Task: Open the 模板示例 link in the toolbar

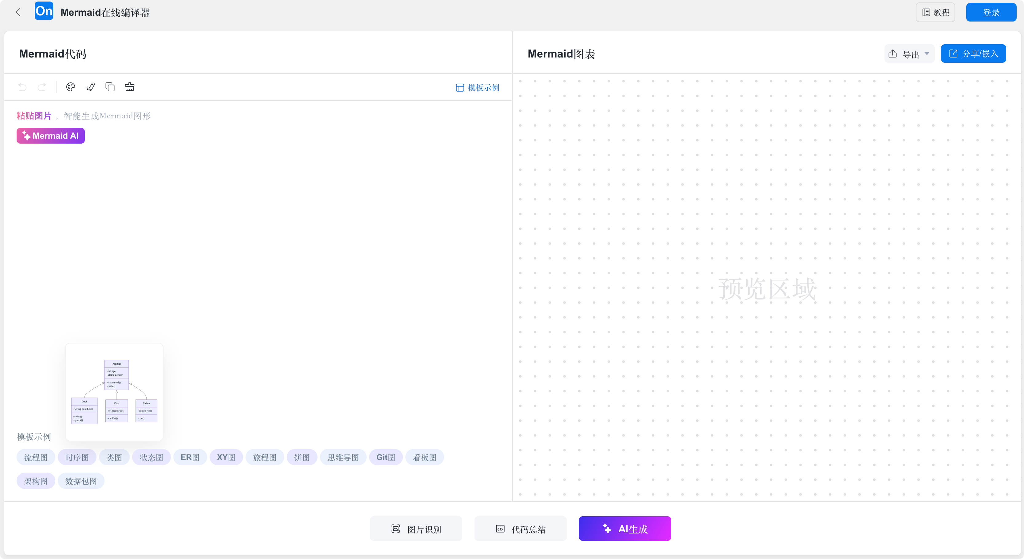Action: click(x=477, y=87)
